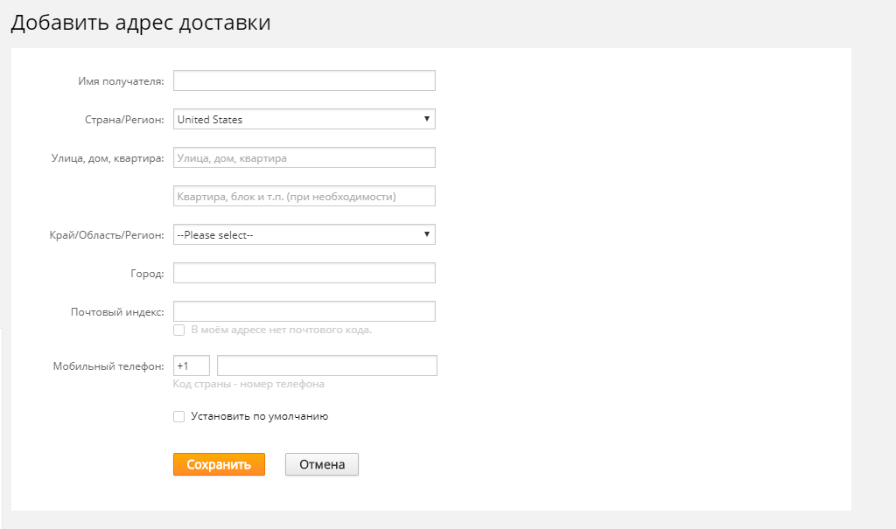Click the Добавить адрес доставки heading
This screenshot has width=896, height=529.
tap(140, 24)
